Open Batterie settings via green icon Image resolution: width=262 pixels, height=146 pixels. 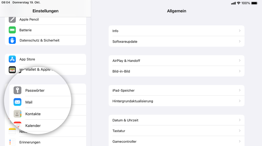(x=12, y=30)
